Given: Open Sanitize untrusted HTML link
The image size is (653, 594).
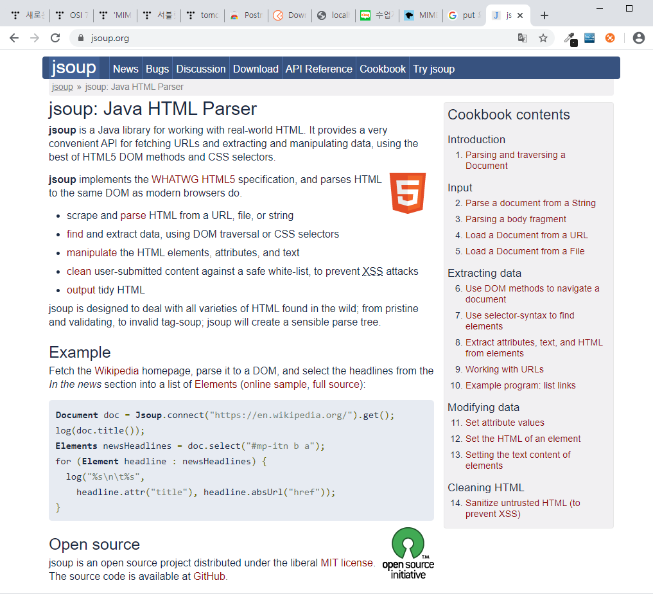Looking at the screenshot, I should click(523, 508).
